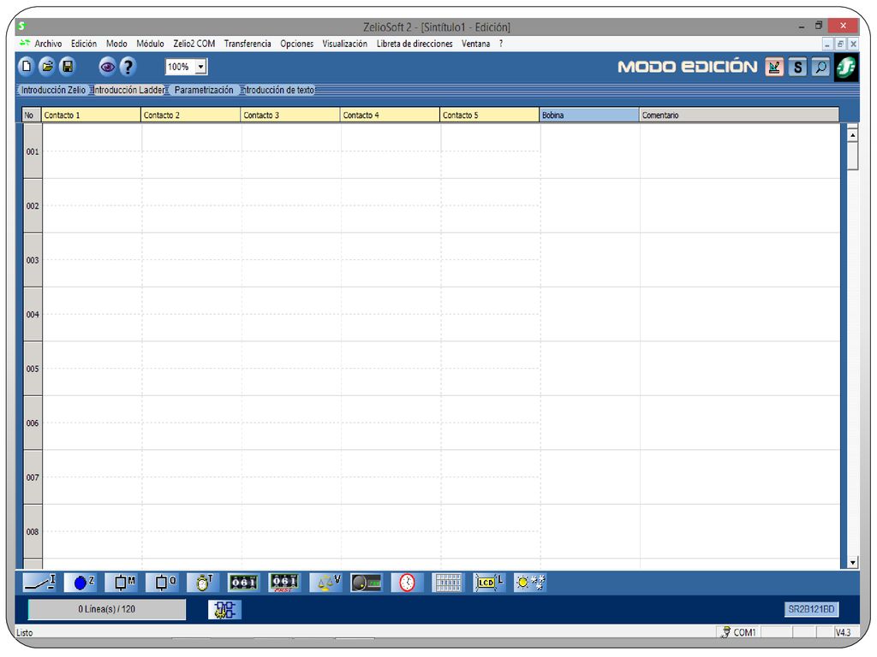The width and height of the screenshot is (877, 657).
Task: Click the green Schneider logo icon
Action: pyautogui.click(x=845, y=68)
